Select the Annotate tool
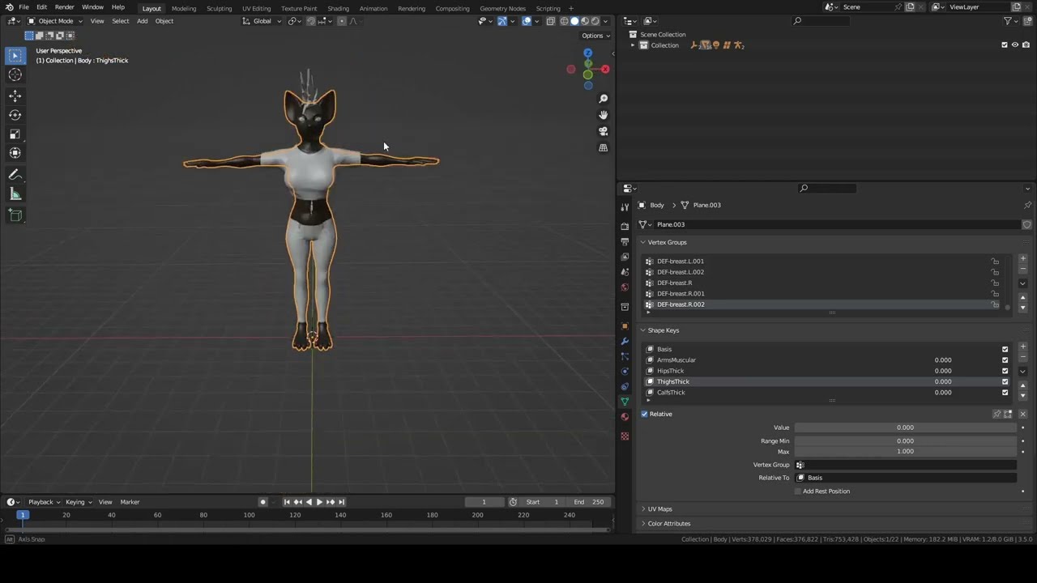The width and height of the screenshot is (1037, 583). tap(15, 175)
